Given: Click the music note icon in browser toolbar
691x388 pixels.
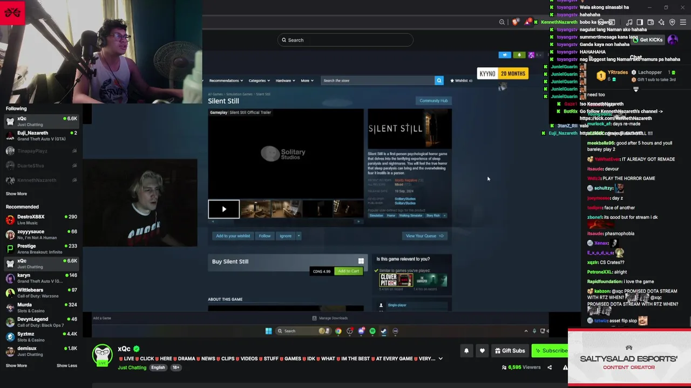Looking at the screenshot, I should [629, 22].
